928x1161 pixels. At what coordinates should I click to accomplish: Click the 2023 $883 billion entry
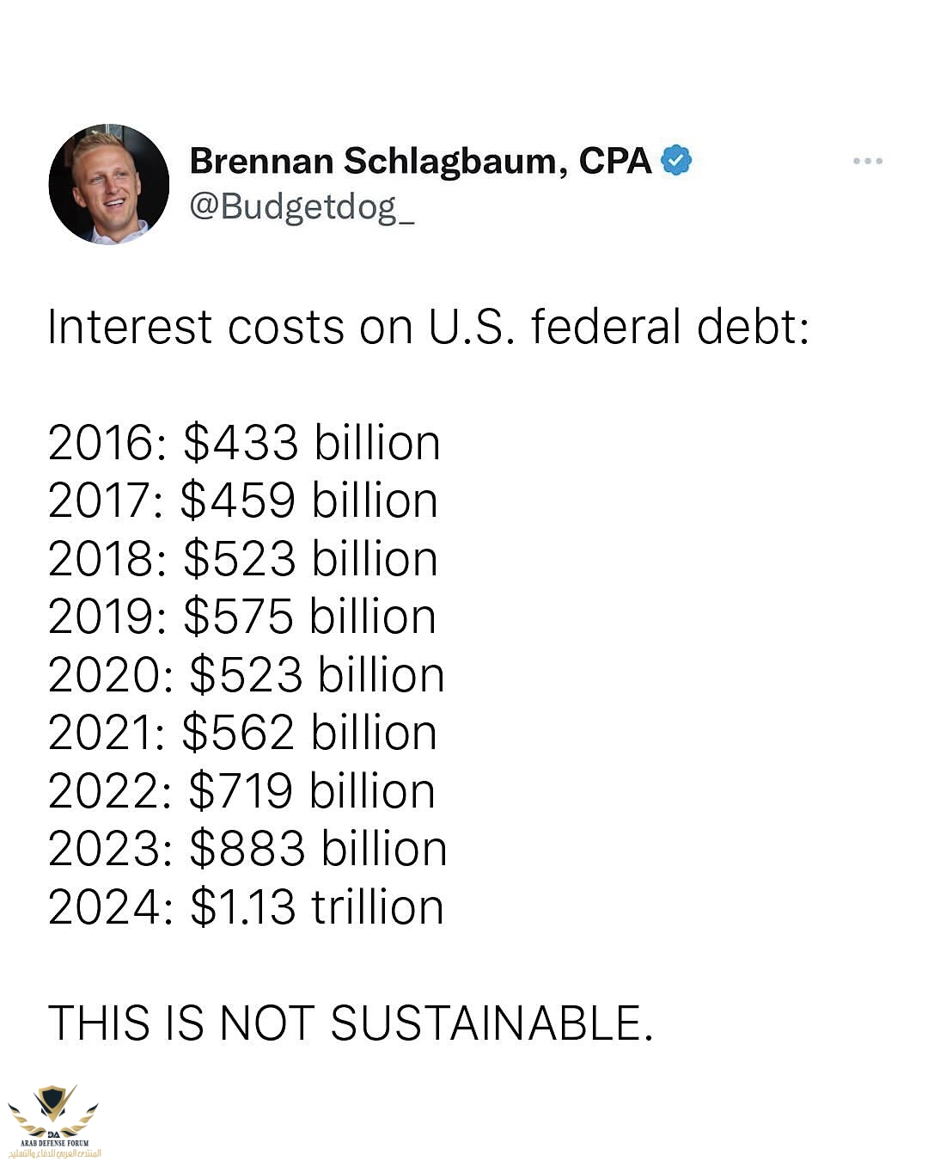247,849
